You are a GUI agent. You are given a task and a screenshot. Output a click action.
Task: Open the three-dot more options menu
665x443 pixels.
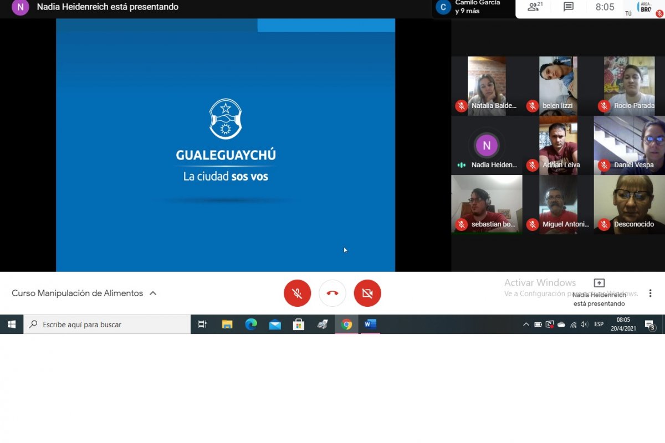[x=651, y=293]
